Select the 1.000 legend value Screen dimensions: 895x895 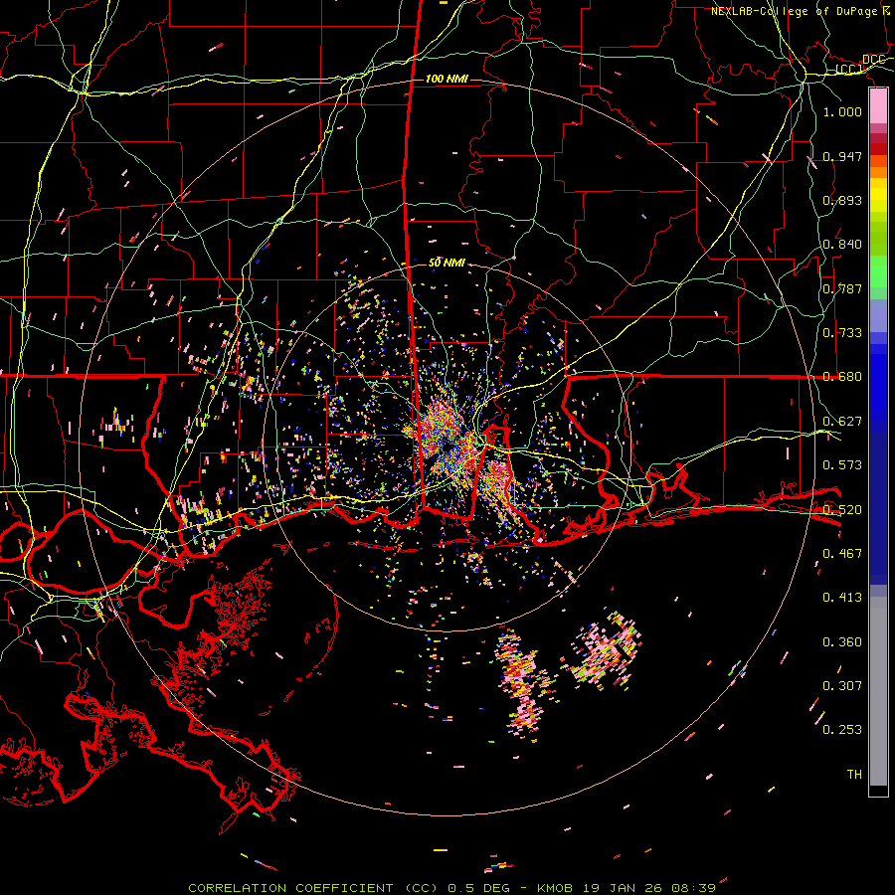(842, 111)
